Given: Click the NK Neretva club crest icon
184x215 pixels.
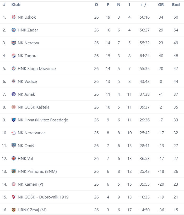Looking at the screenshot, I should tap(13, 43).
